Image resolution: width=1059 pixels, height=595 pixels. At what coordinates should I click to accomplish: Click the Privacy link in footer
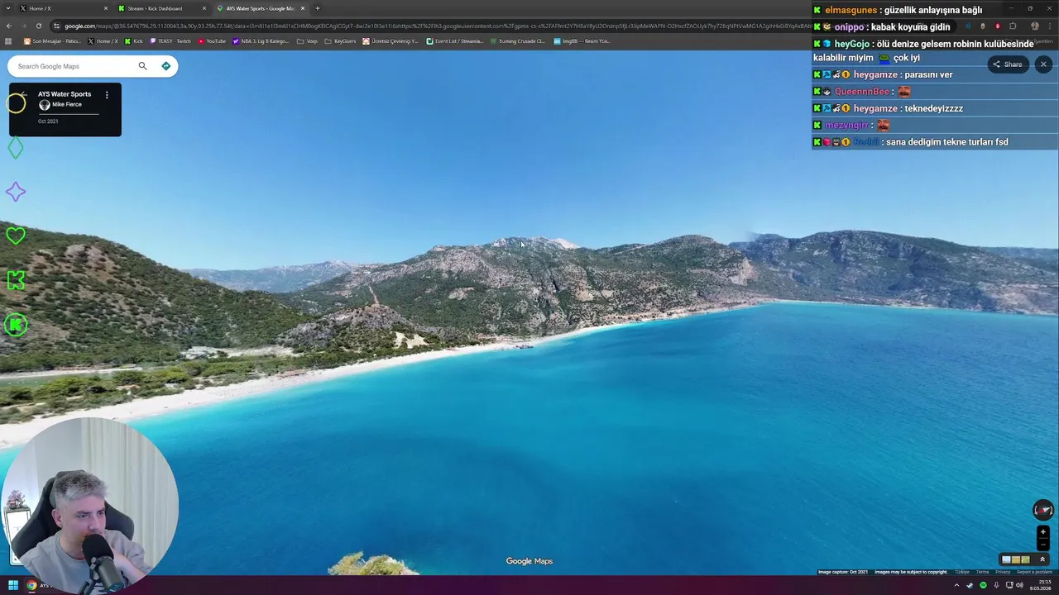coord(1003,572)
